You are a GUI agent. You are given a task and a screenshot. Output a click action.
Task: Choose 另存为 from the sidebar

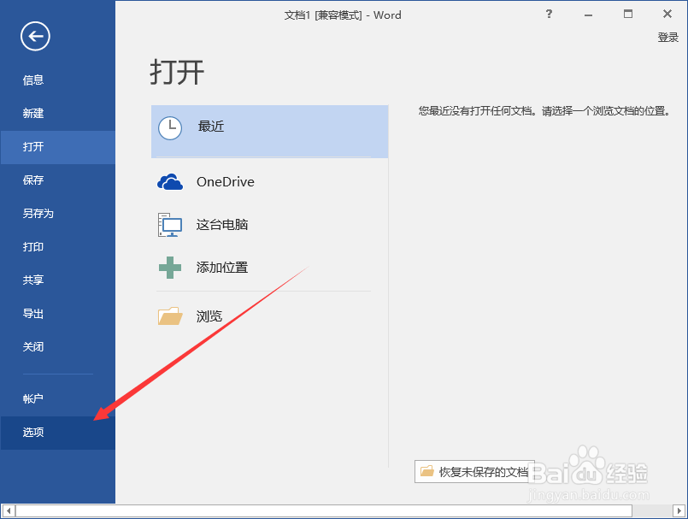coord(57,214)
